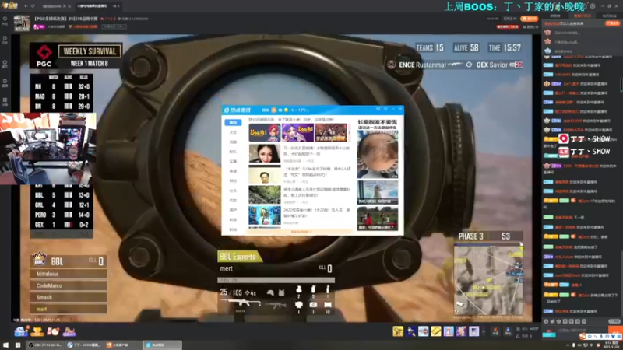Open the streamer avatar thumbnail
This screenshot has height=350, width=623.
tap(22, 23)
